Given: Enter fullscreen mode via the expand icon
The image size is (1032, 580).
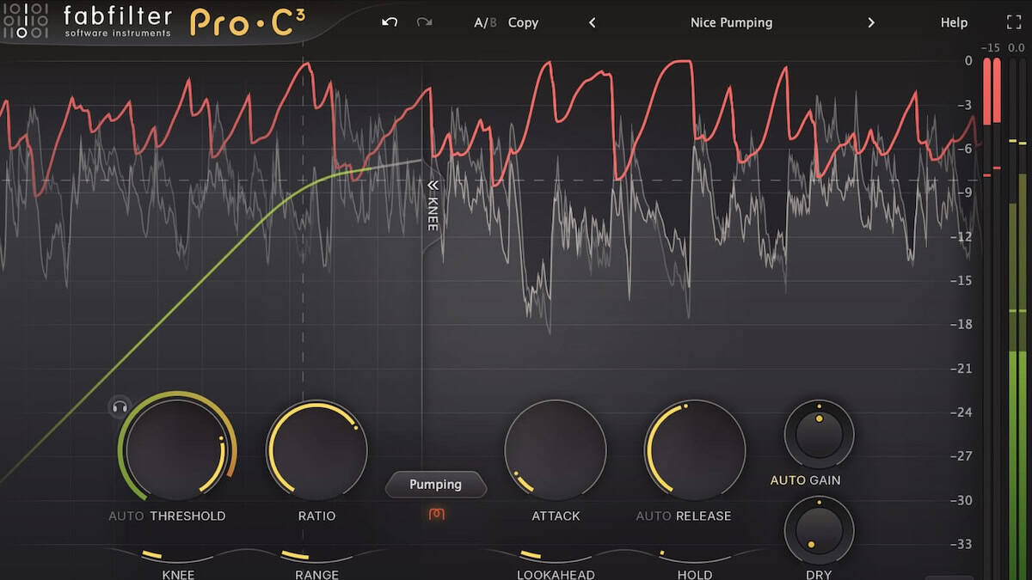Looking at the screenshot, I should pyautogui.click(x=1016, y=21).
